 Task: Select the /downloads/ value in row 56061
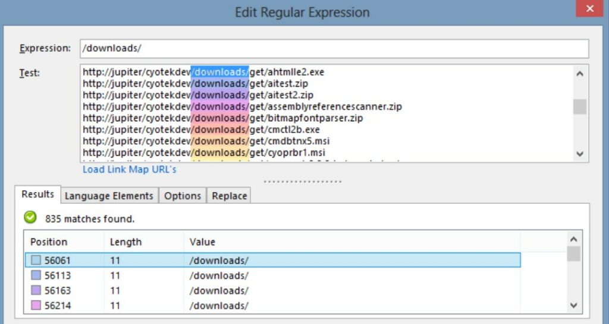(219, 260)
